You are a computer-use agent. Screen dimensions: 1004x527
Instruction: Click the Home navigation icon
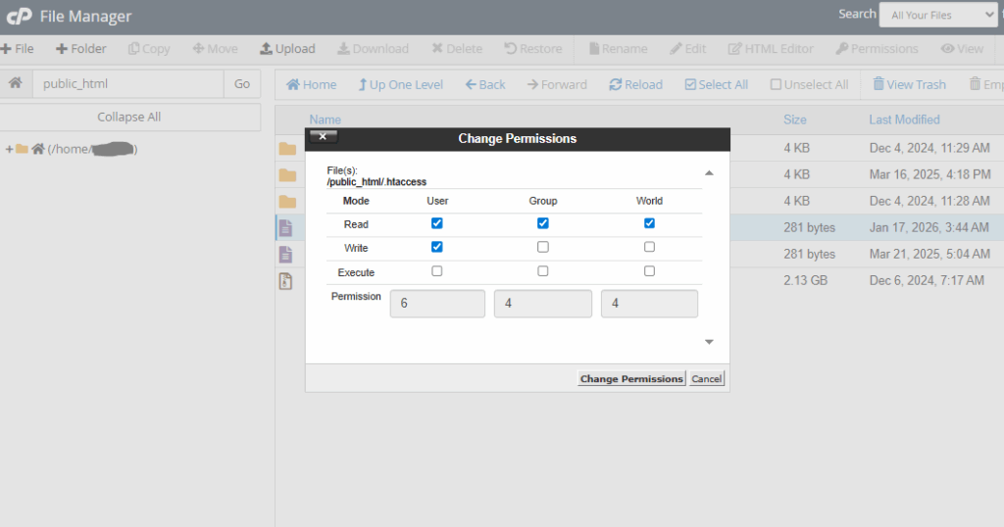pos(311,85)
